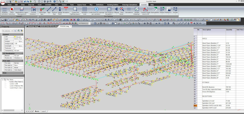This screenshot has height=114, width=244.
Task: Collapse the Print style section
Action: pyautogui.click(x=22, y=61)
